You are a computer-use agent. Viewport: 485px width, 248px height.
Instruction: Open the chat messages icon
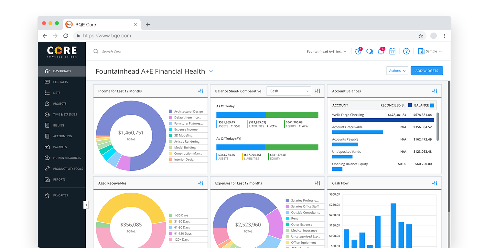pos(370,52)
